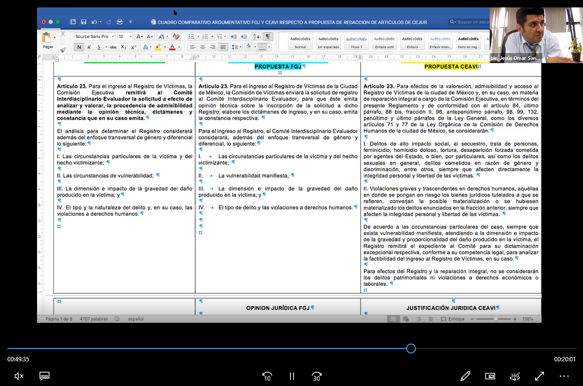Viewport: 583px width, 386px height.
Task: Open the quick access toolbar customize dropdown
Action: (130, 22)
